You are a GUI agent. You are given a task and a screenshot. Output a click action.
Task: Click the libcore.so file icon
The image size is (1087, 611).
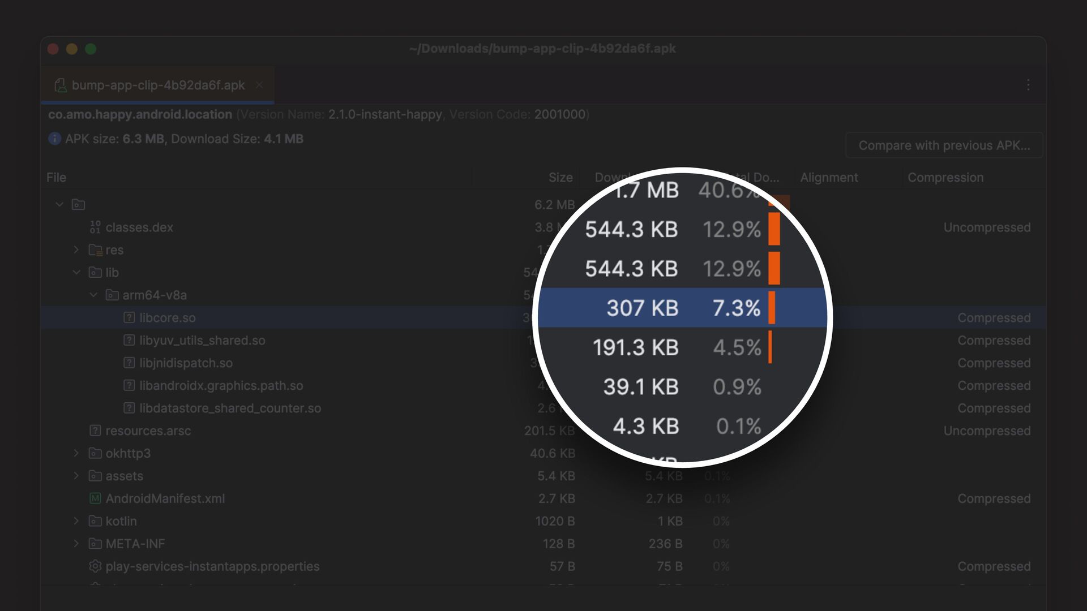coord(129,318)
